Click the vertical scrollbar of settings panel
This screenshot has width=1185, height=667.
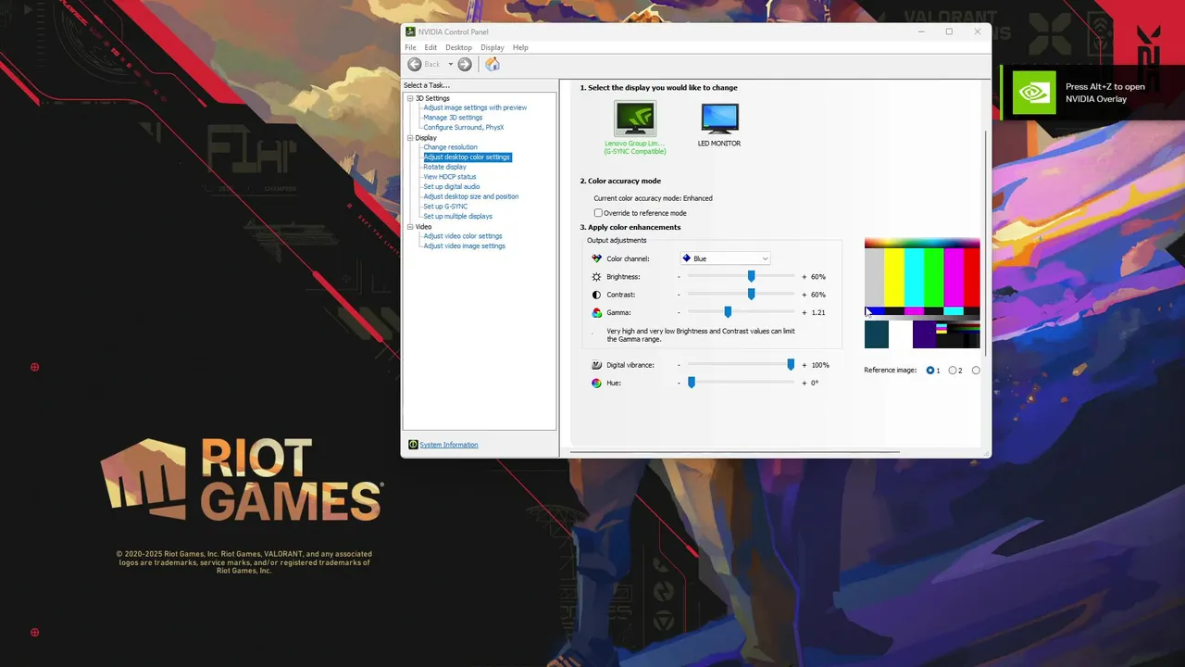coord(986,245)
